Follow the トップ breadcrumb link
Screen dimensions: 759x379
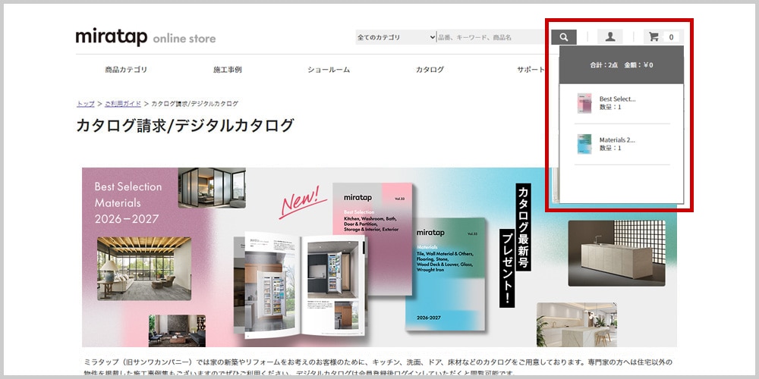86,104
